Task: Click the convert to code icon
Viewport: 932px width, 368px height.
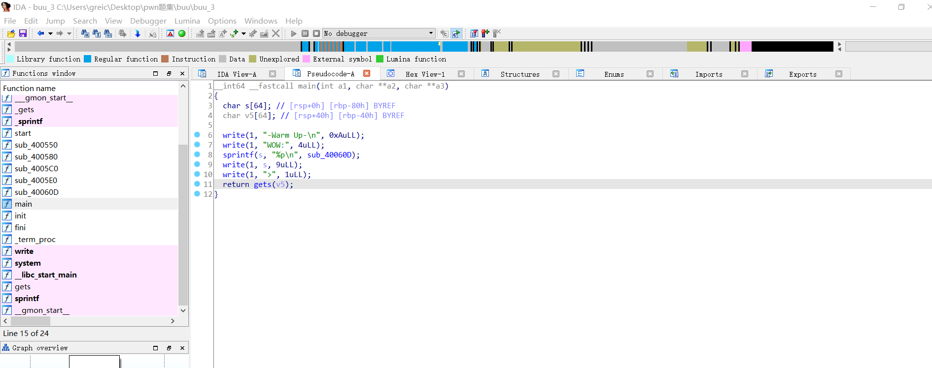Action: click(200, 33)
